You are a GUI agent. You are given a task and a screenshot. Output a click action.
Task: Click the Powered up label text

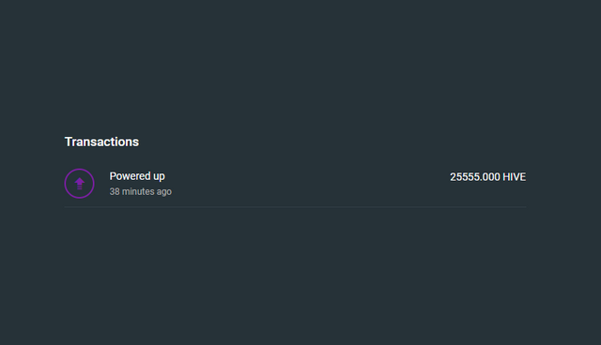tap(137, 176)
